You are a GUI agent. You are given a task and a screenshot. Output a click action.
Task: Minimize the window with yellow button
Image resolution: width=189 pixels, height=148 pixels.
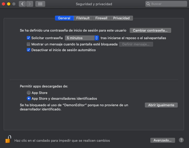9,4
